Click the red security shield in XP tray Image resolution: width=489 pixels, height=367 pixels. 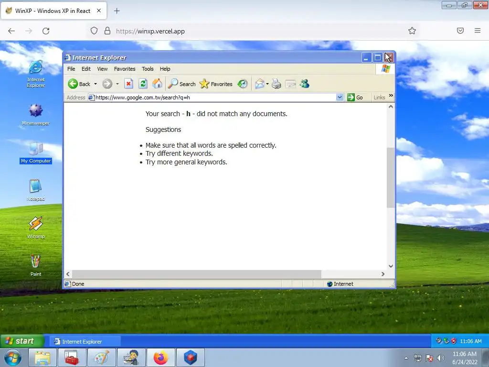454,341
